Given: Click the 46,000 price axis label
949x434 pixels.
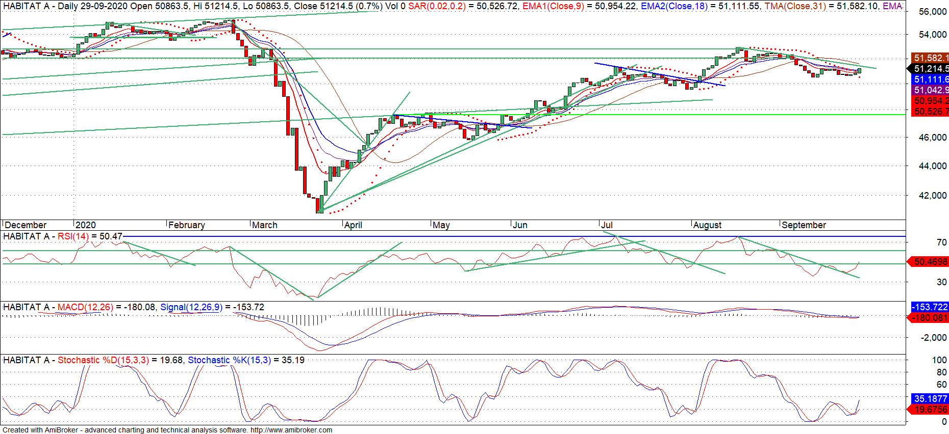Looking at the screenshot, I should pyautogui.click(x=933, y=138).
